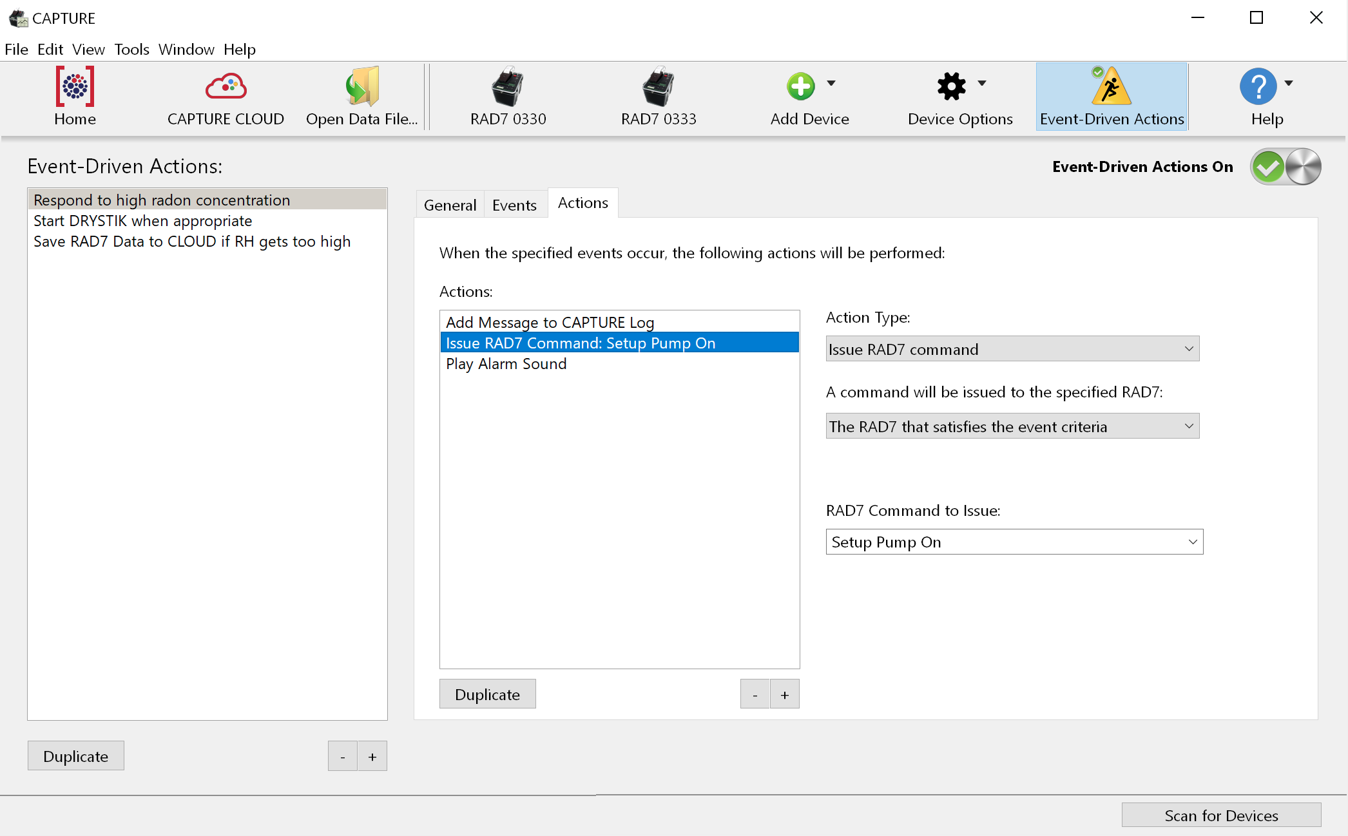Open the Tools menu
Viewport: 1348px width, 836px height.
[131, 50]
